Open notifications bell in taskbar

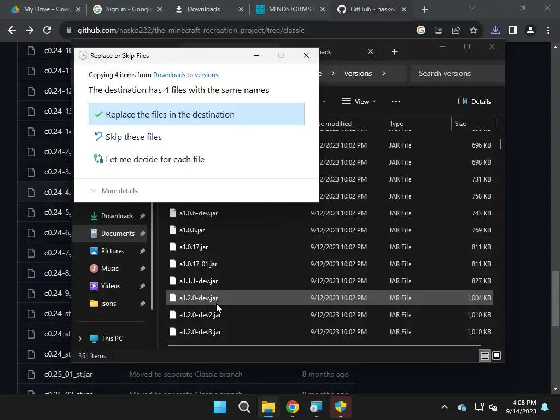coord(545,407)
